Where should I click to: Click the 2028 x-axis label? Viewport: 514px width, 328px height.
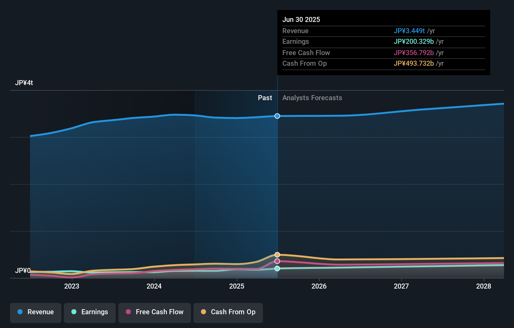(x=484, y=286)
